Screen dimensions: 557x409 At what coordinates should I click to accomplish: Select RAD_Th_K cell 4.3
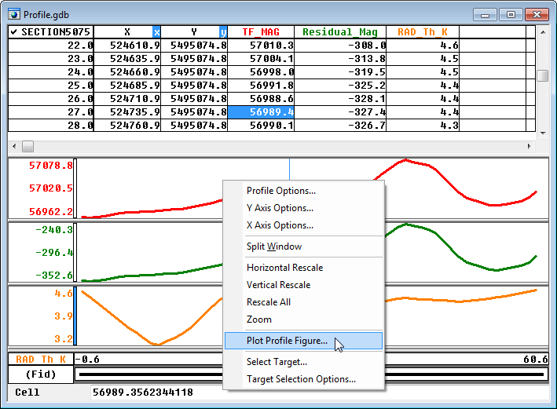(x=423, y=126)
